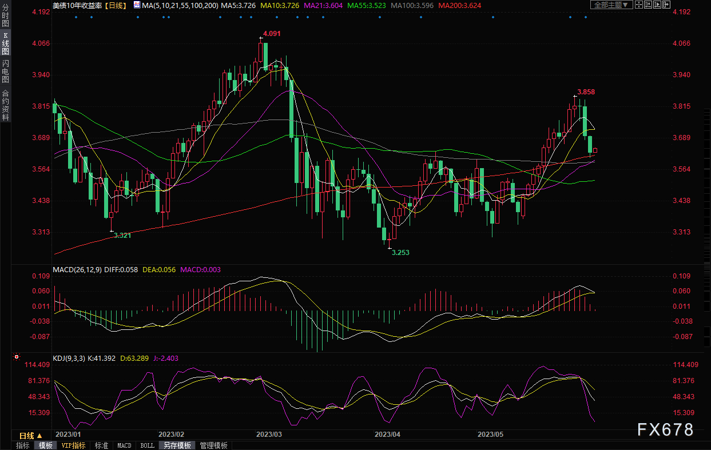Select the 模板 bottom tab

pyautogui.click(x=45, y=445)
